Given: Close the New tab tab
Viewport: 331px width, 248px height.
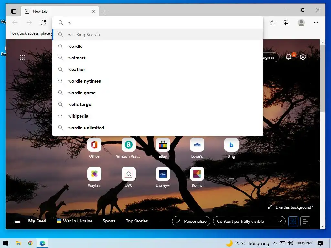Looking at the screenshot, I should click(93, 11).
